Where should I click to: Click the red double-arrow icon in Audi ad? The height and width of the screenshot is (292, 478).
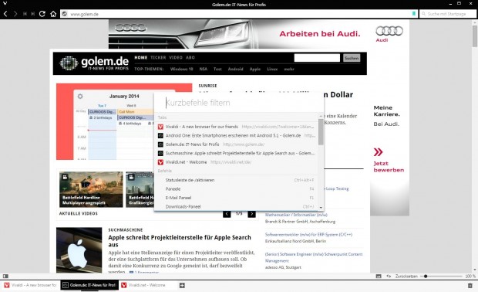(x=378, y=152)
